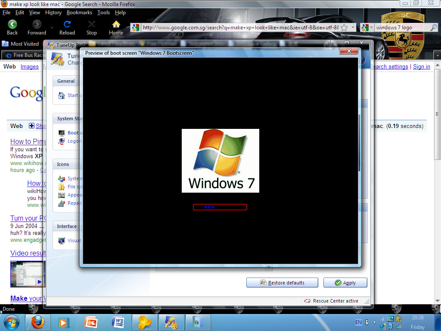Open the Bookmarks menu in Firefox
The width and height of the screenshot is (441, 331).
pos(79,12)
